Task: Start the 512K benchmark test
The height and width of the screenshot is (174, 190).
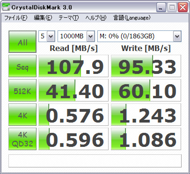Action: [22, 90]
